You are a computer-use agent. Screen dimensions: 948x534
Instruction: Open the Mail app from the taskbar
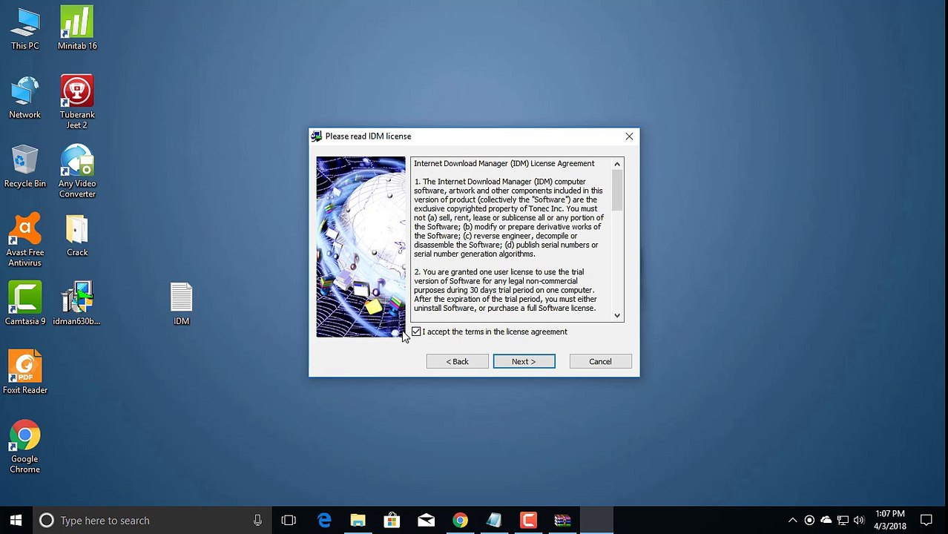point(426,520)
